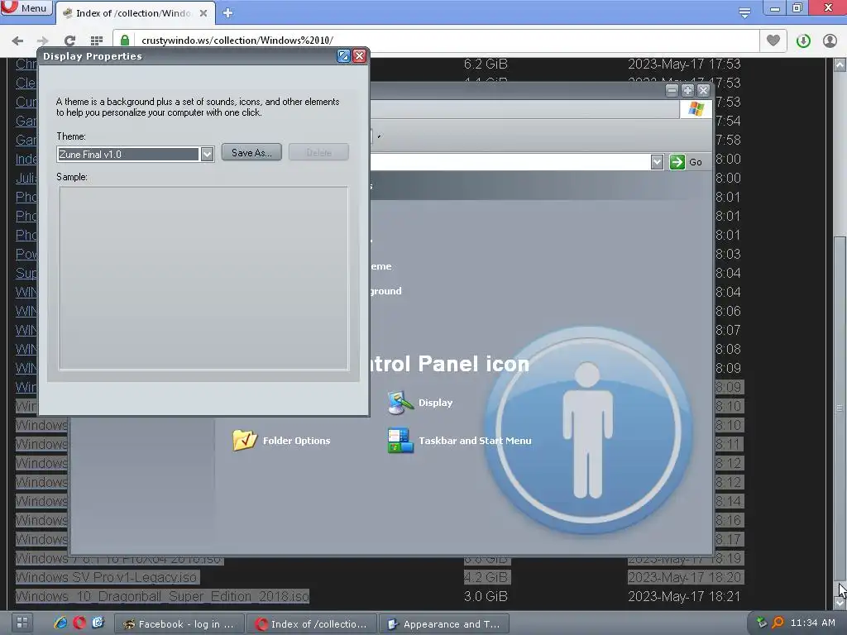Reload the current page
This screenshot has width=847, height=635.
click(x=69, y=41)
